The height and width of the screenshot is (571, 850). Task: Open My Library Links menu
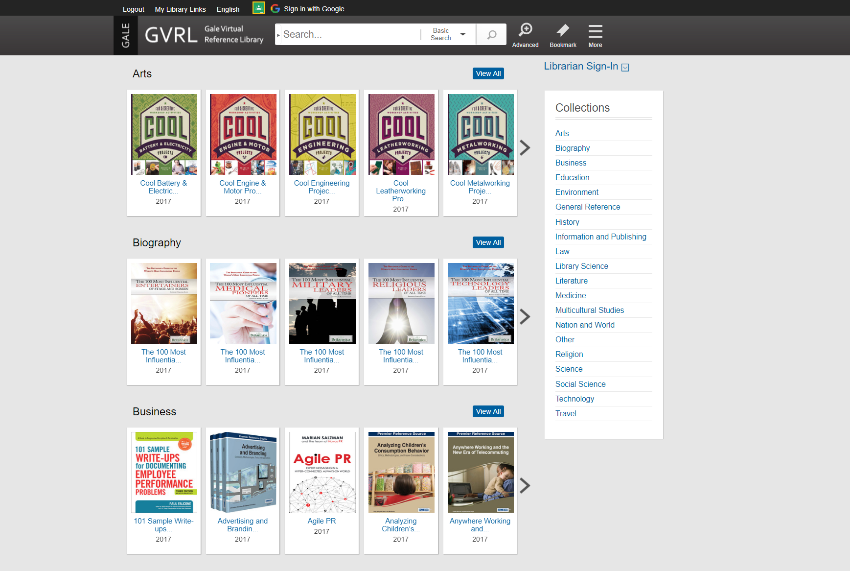click(180, 9)
